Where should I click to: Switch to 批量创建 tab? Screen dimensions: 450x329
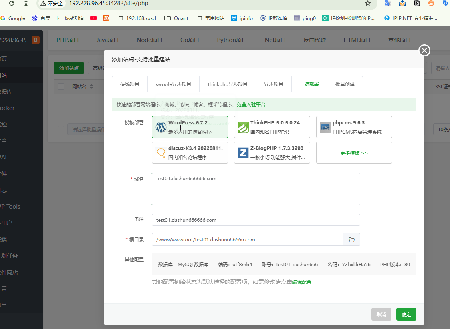coord(345,84)
